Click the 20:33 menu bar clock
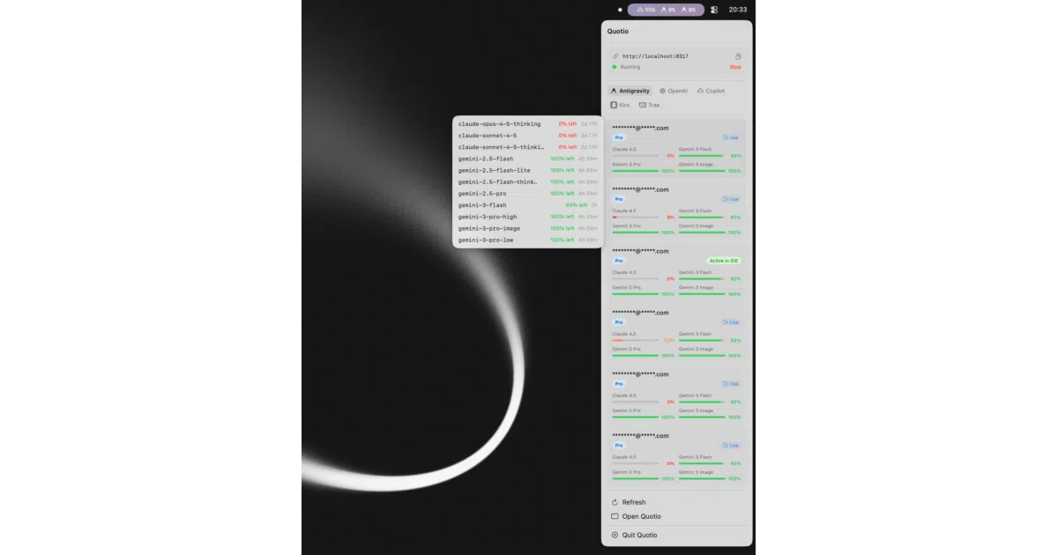This screenshot has width=1058, height=555. click(737, 10)
